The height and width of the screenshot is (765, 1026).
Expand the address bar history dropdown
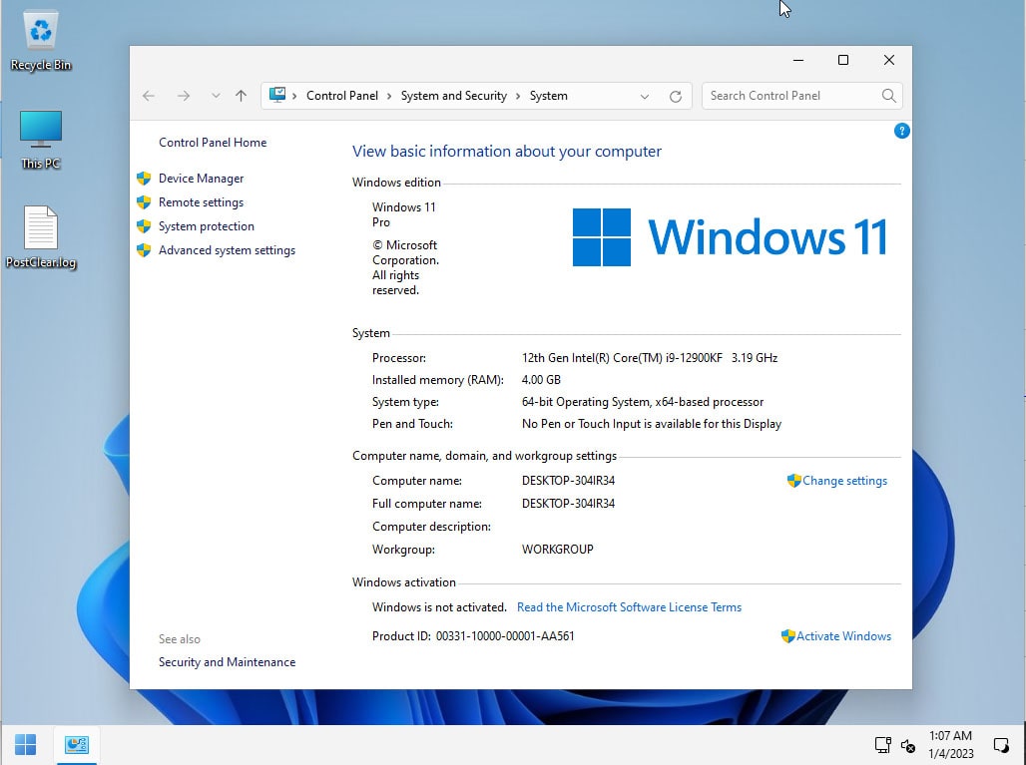click(x=645, y=96)
